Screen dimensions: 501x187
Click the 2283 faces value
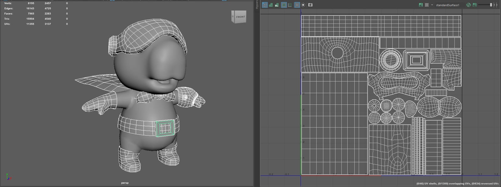point(48,13)
